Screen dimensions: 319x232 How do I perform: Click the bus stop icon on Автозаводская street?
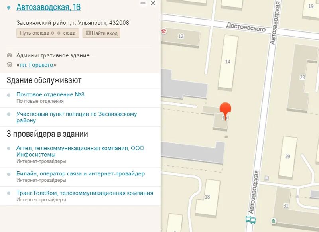pyautogui.click(x=250, y=220)
